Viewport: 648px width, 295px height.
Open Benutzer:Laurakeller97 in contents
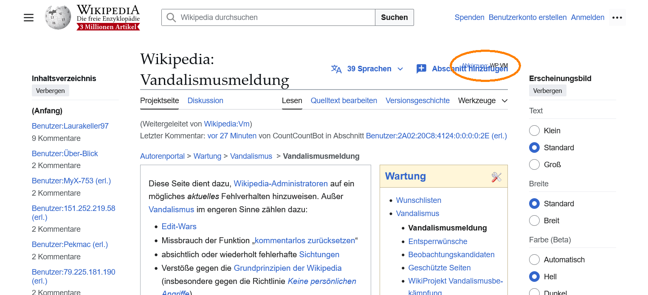pos(70,126)
